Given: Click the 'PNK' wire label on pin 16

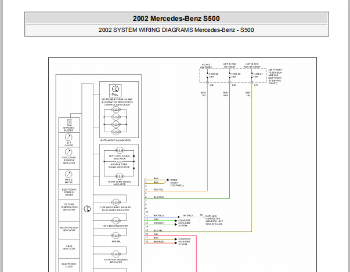Looking at the screenshot, I should tap(156, 234).
